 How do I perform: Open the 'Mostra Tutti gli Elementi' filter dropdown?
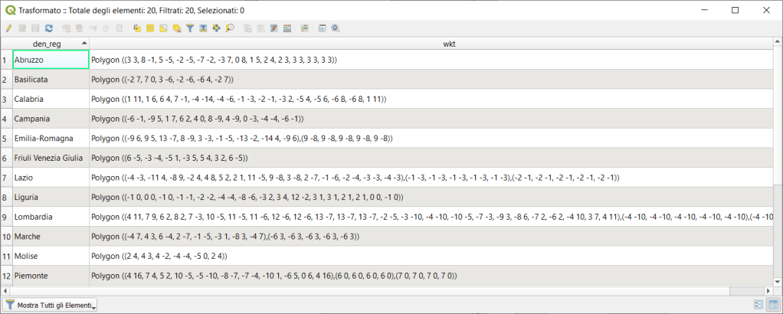pos(51,305)
